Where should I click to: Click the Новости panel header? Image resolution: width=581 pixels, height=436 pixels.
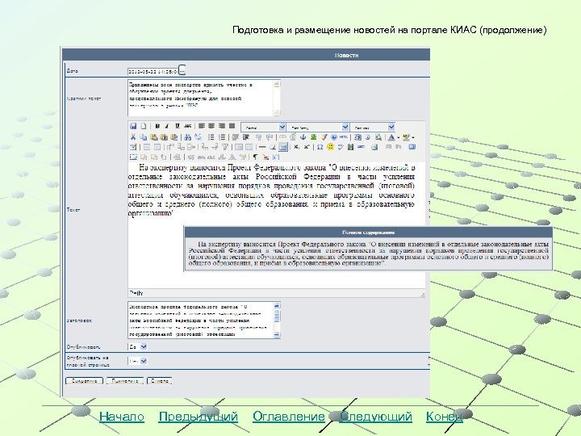coord(246,55)
